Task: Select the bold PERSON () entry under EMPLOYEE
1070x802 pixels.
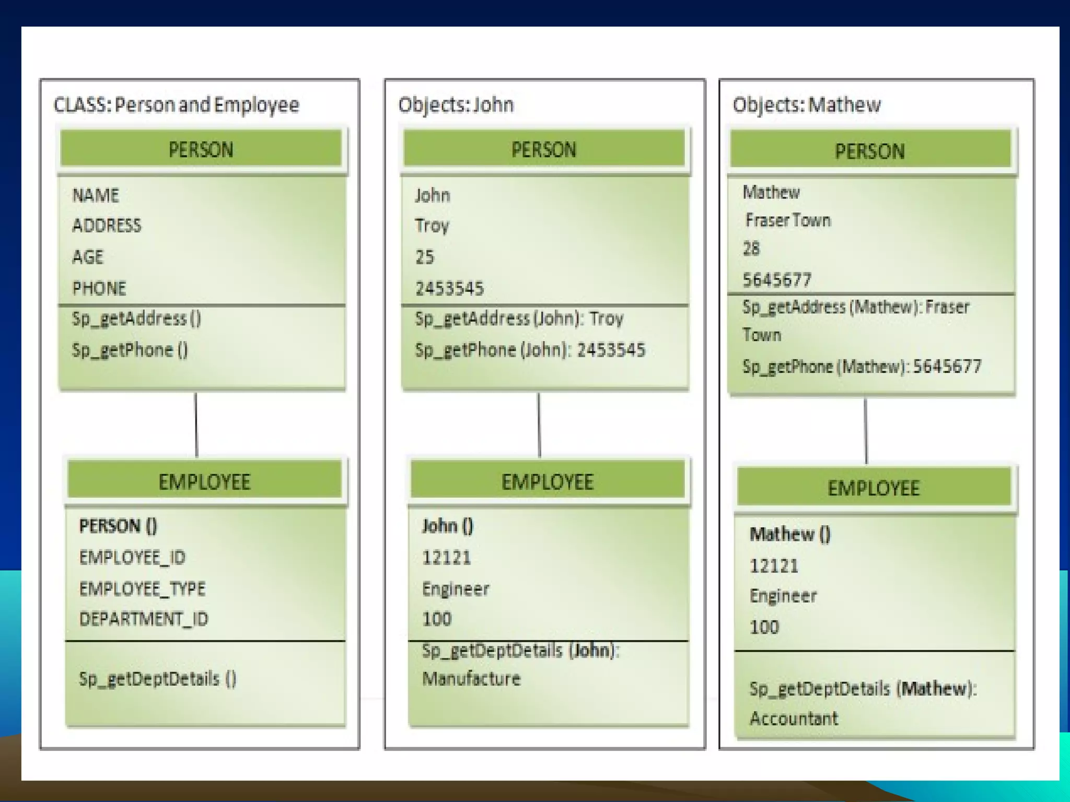Action: coord(118,526)
